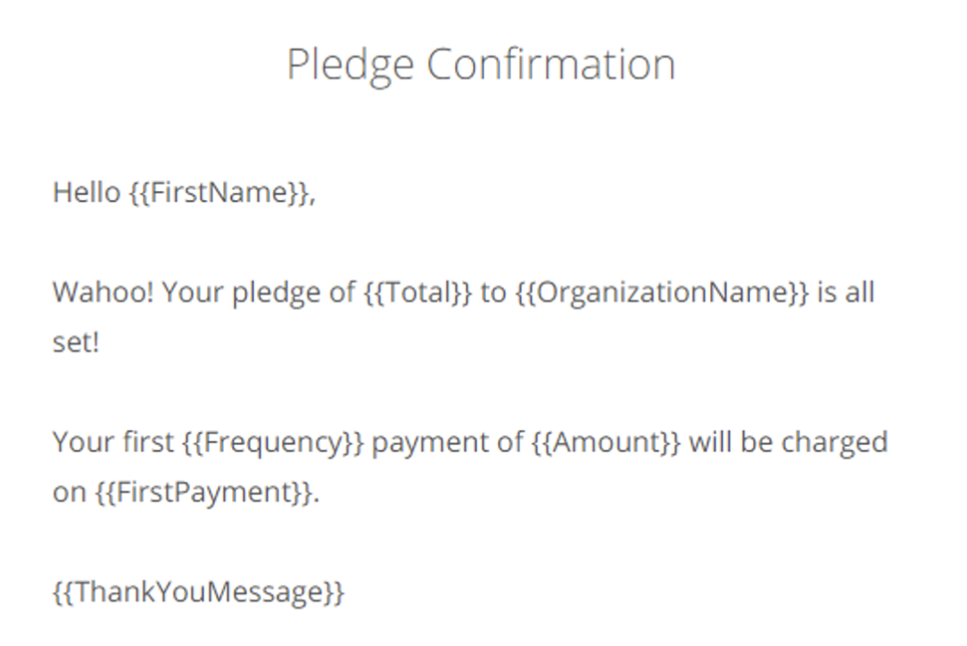Click the word Pledge in title
This screenshot has height=646, width=967.
[351, 66]
